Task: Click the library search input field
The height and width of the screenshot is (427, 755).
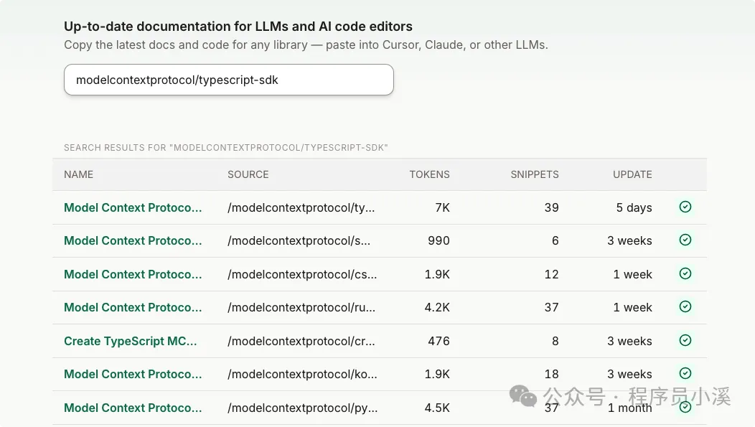Action: pyautogui.click(x=228, y=80)
